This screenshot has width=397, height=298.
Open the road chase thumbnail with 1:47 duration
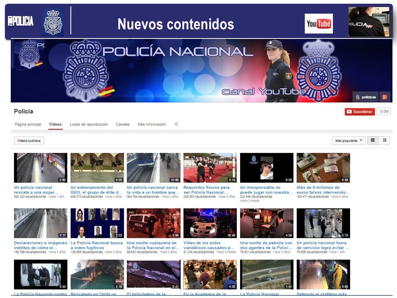point(267,274)
